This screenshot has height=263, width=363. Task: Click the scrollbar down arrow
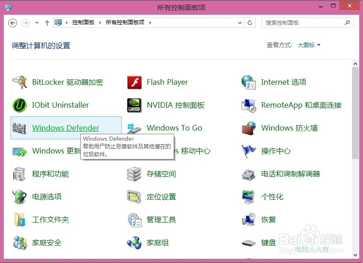point(355,255)
